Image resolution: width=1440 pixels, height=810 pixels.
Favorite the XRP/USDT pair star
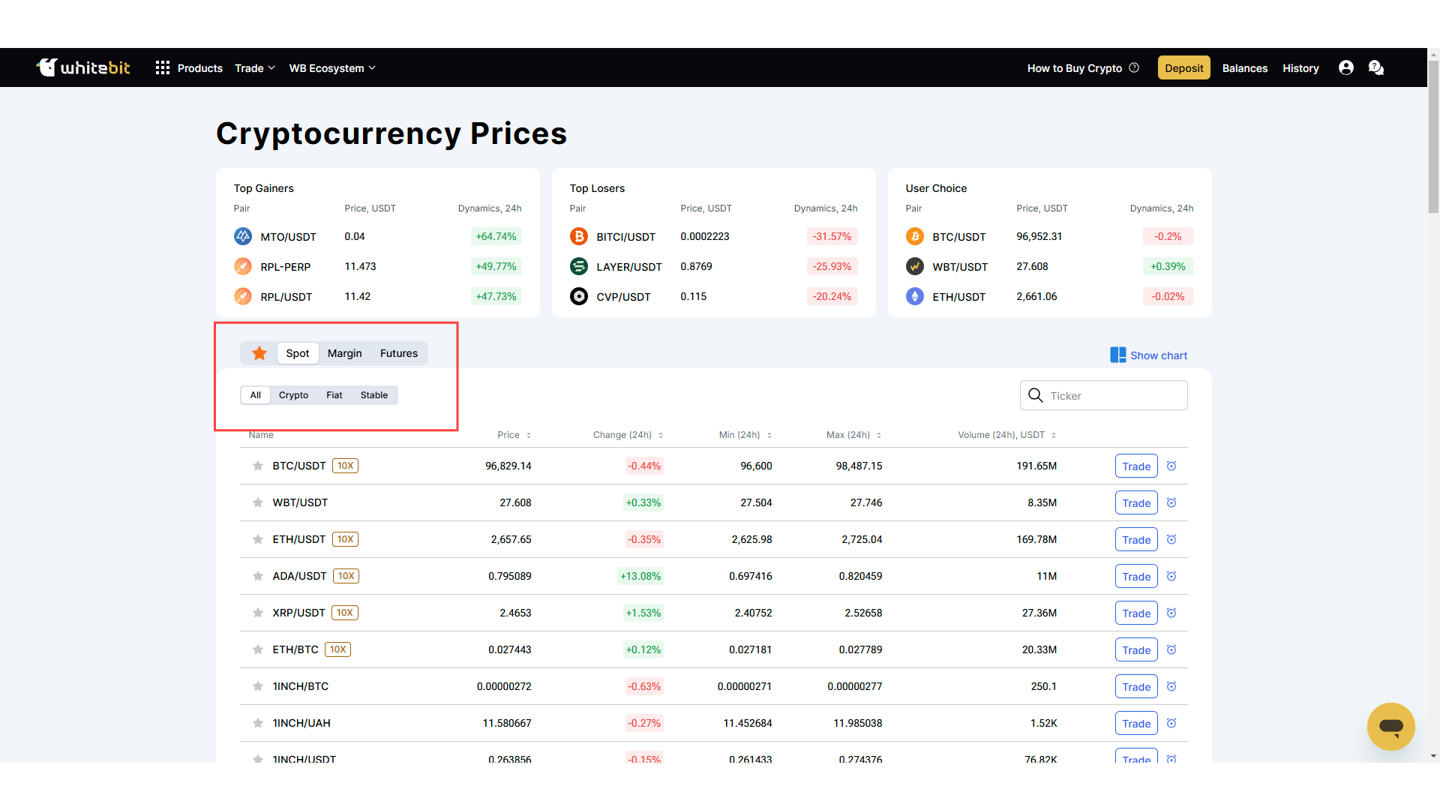point(258,613)
